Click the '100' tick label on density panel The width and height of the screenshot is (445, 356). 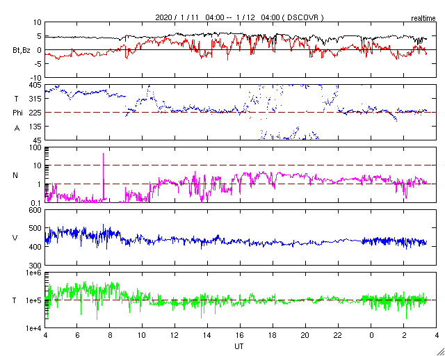(35, 147)
